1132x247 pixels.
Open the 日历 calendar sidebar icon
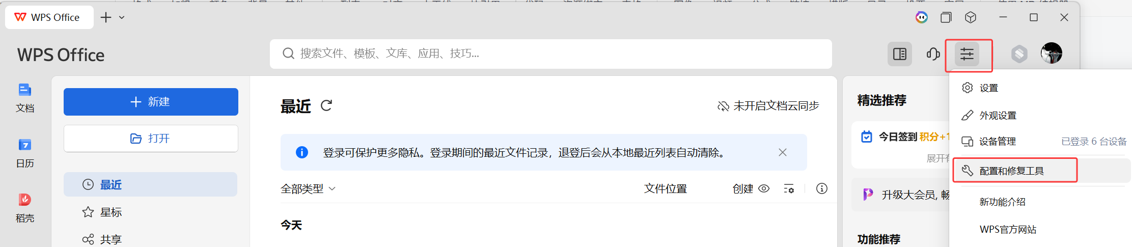[25, 153]
